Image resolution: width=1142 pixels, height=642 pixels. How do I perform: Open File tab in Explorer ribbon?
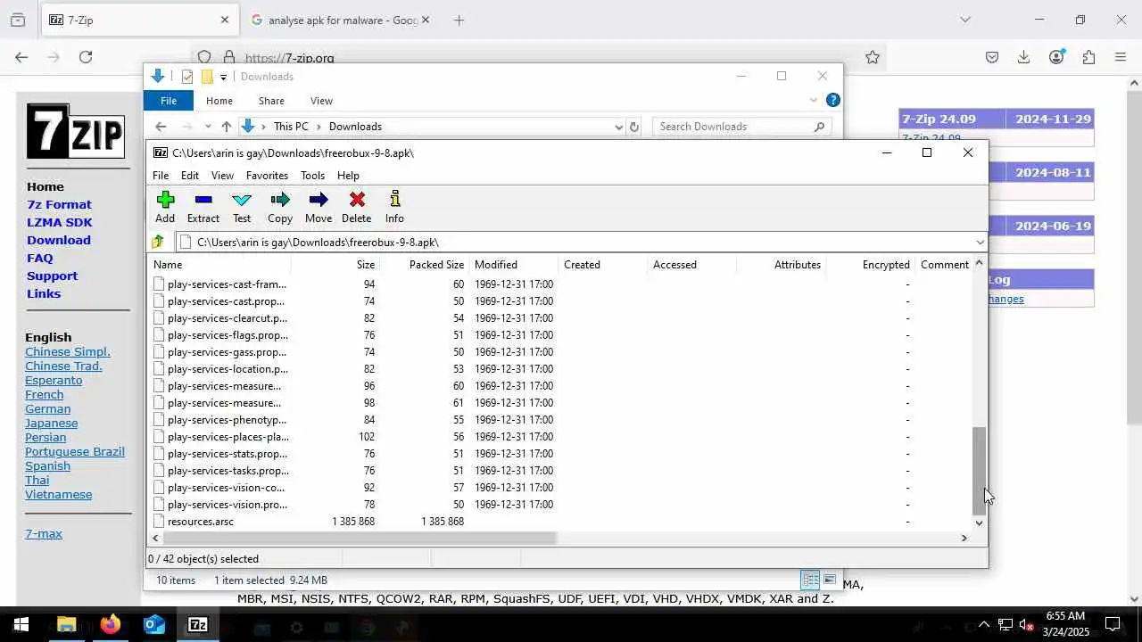coord(169,101)
